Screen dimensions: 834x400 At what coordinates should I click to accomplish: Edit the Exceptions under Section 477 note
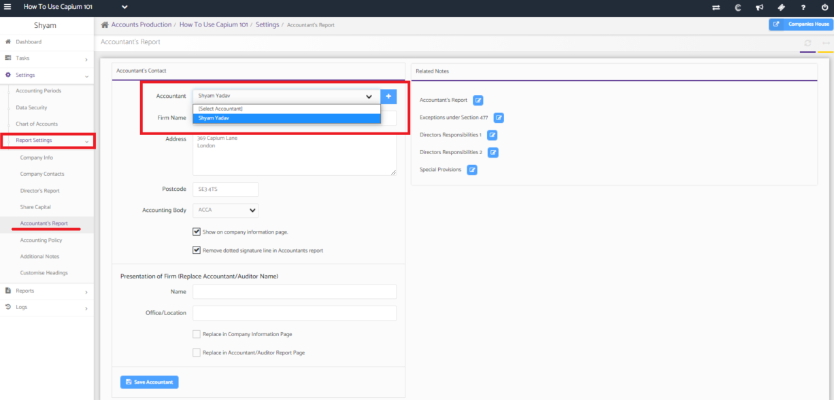coord(499,117)
